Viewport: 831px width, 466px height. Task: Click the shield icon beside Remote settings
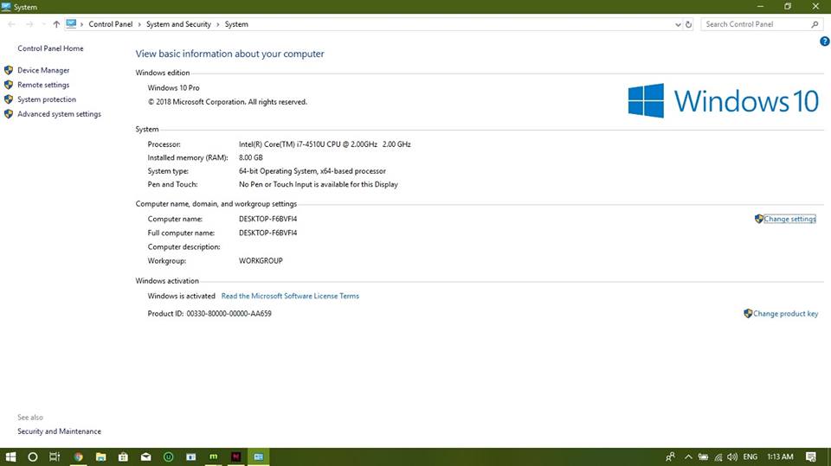click(9, 85)
